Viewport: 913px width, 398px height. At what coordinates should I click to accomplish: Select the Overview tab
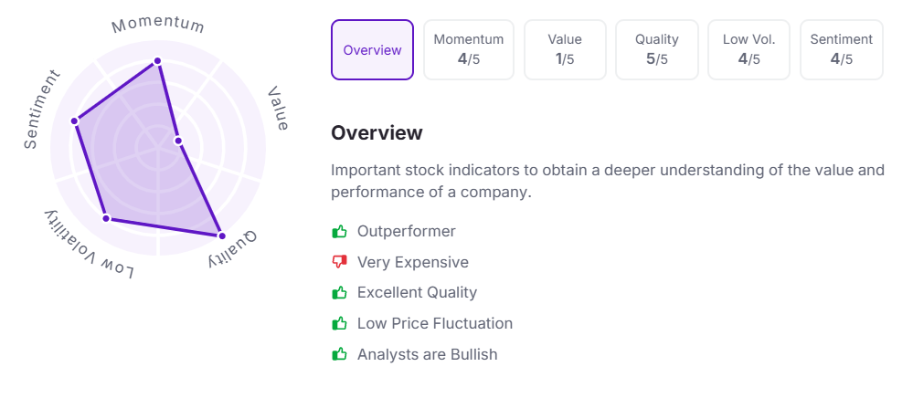coord(372,50)
